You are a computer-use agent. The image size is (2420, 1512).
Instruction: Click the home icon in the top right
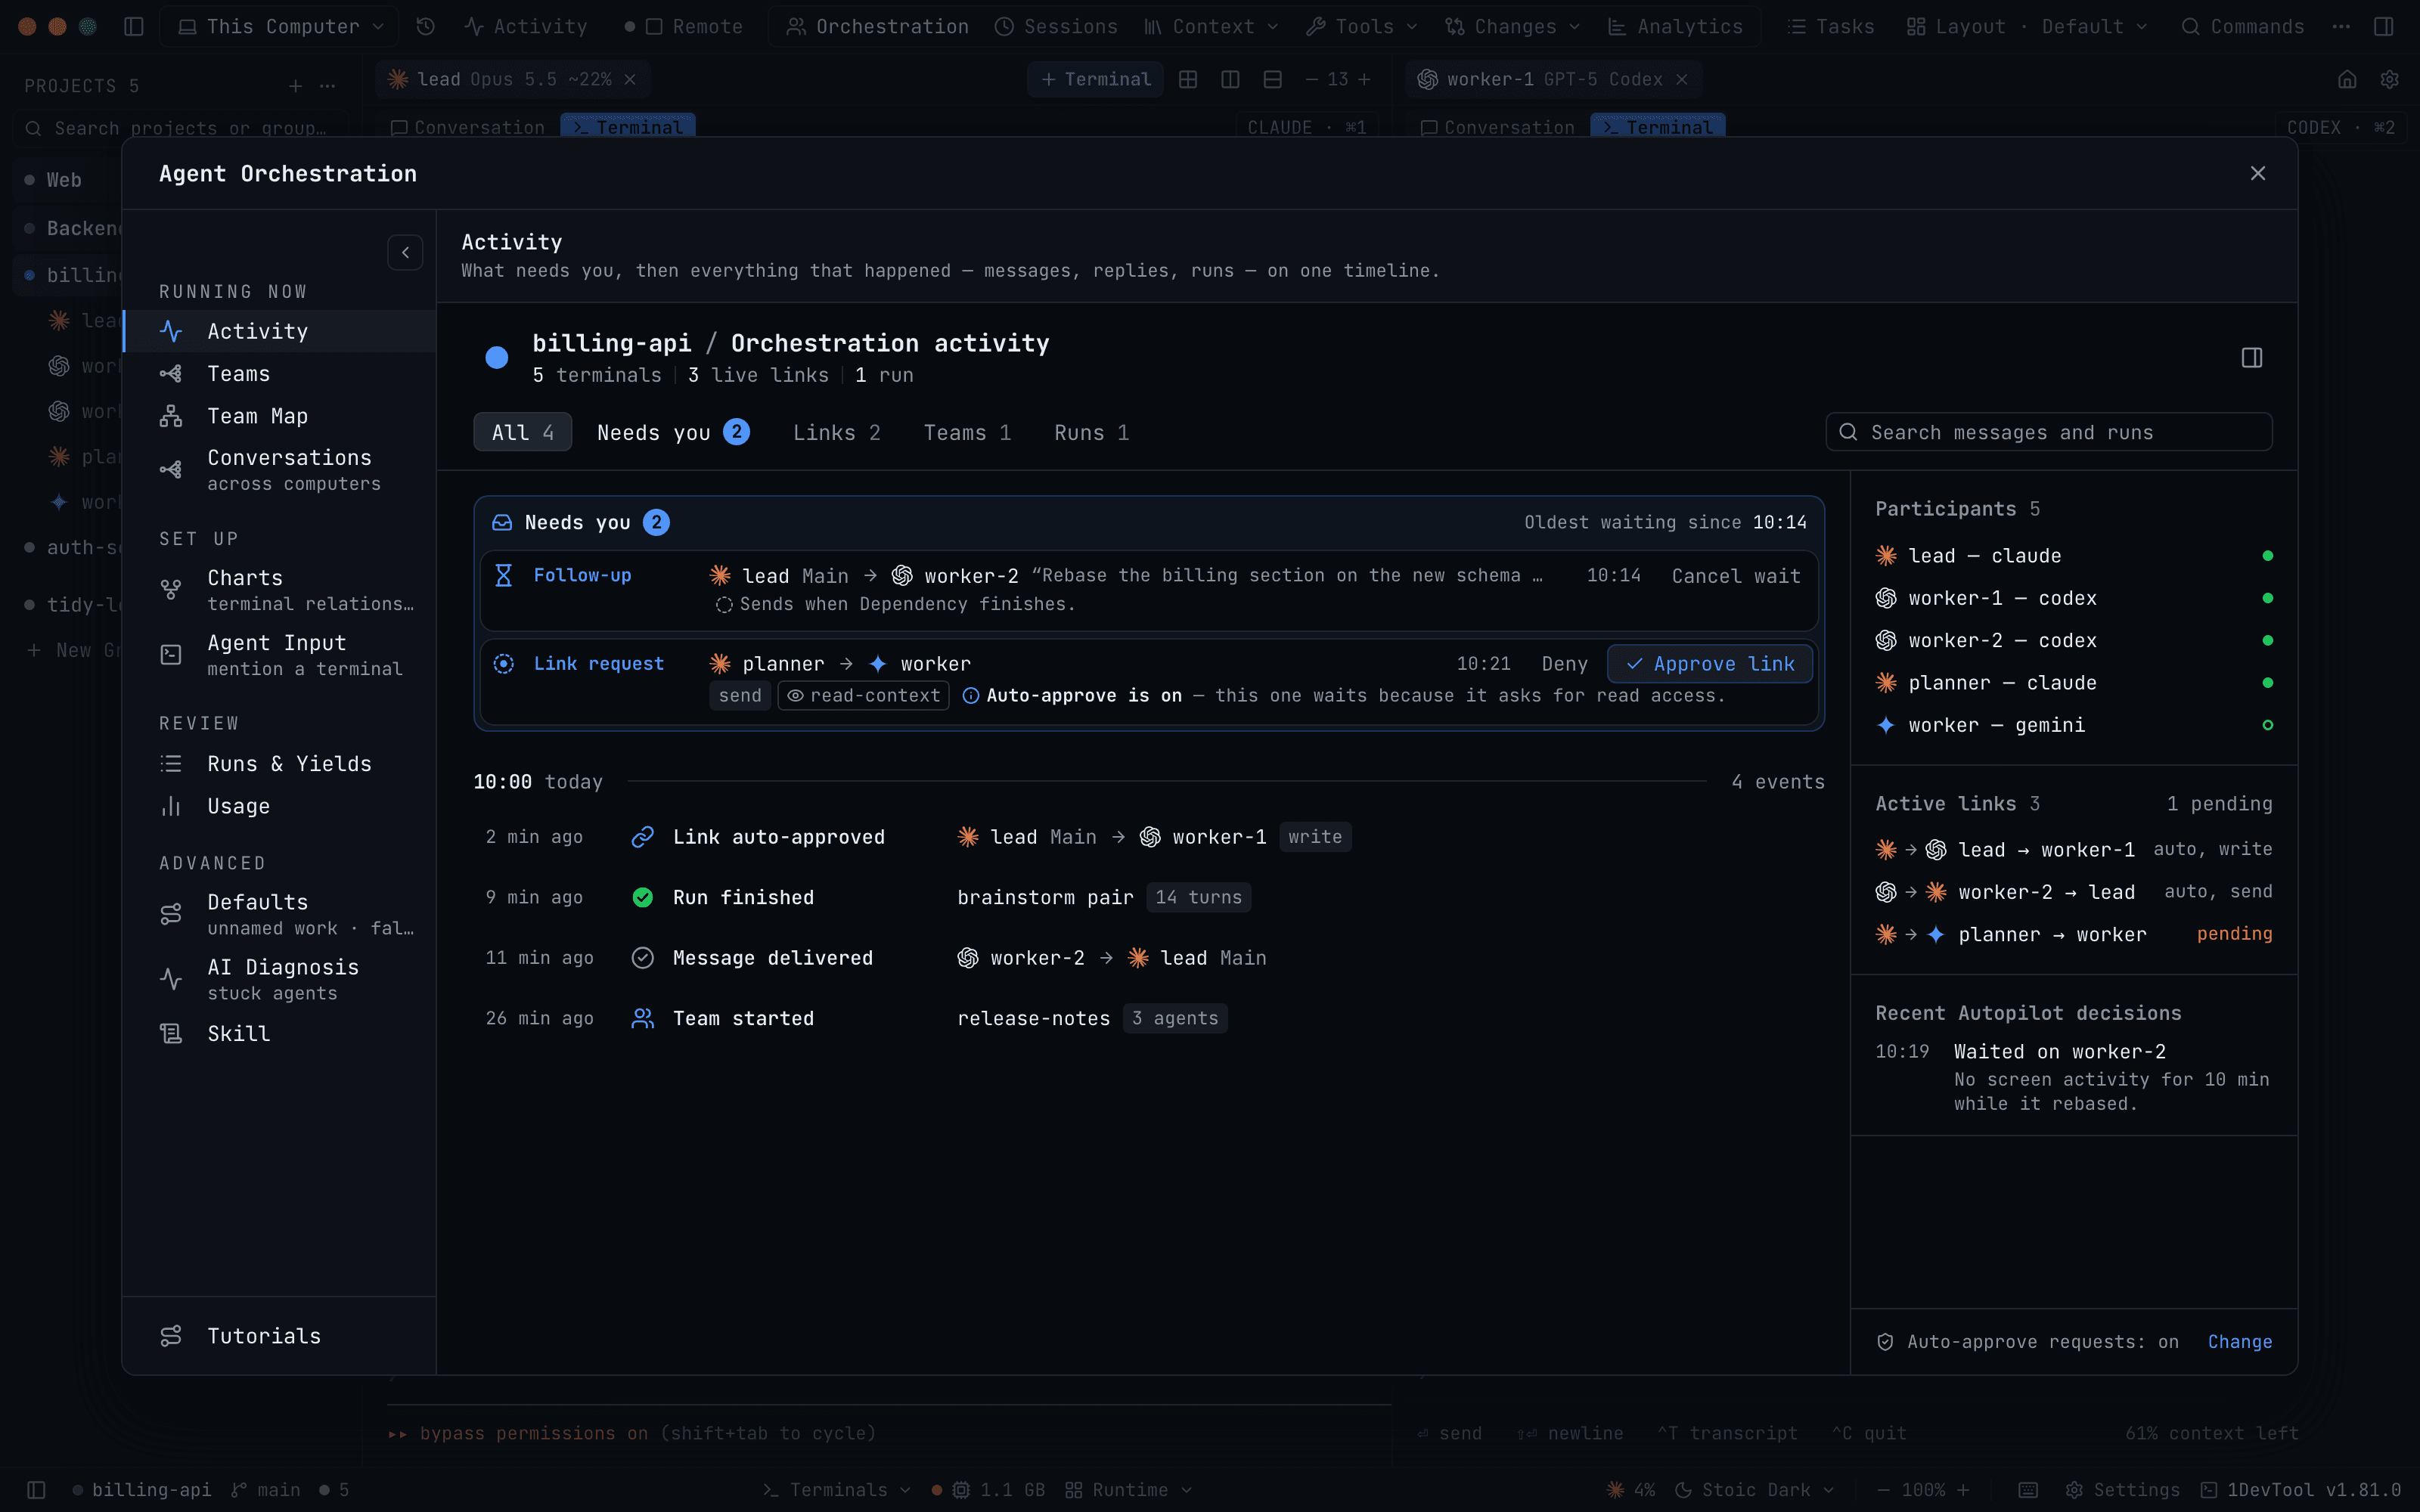pos(2347,79)
